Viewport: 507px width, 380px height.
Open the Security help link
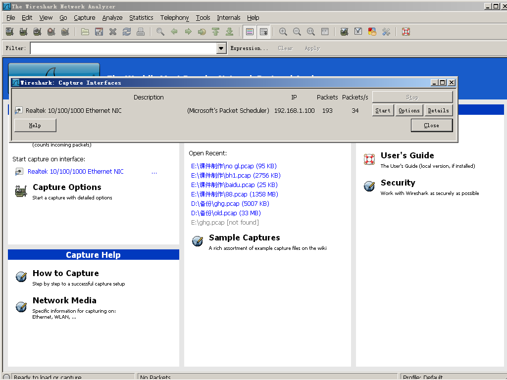point(398,183)
